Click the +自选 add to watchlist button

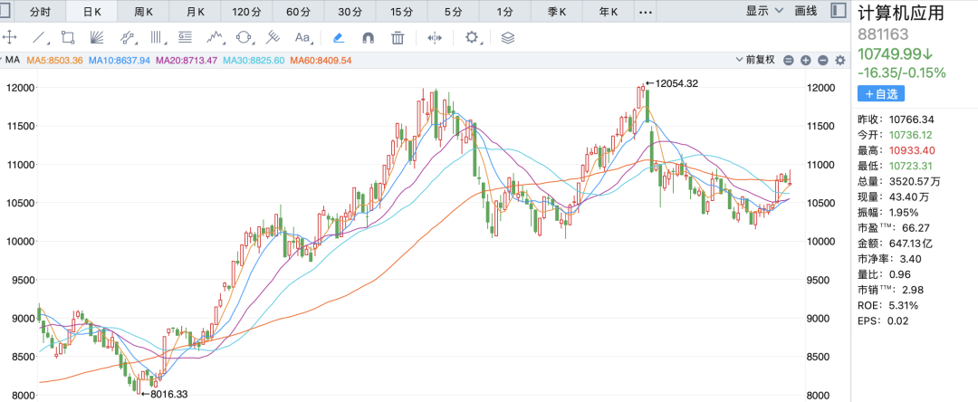(x=881, y=93)
